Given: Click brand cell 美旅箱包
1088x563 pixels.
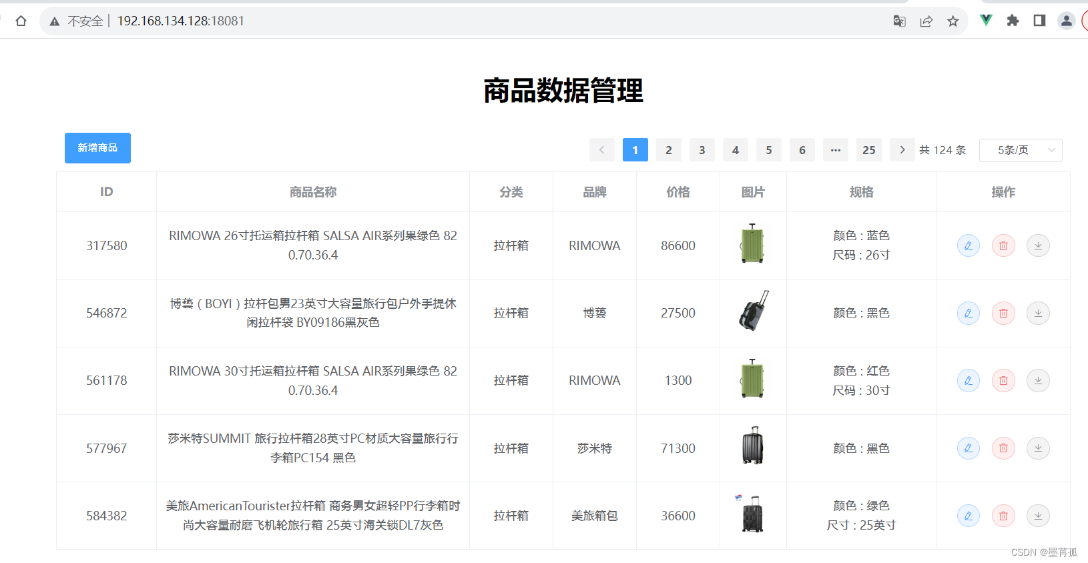Looking at the screenshot, I should click(x=595, y=516).
